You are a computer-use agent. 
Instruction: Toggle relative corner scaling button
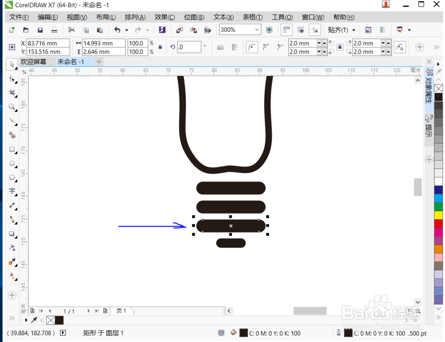pyautogui.click(x=400, y=47)
